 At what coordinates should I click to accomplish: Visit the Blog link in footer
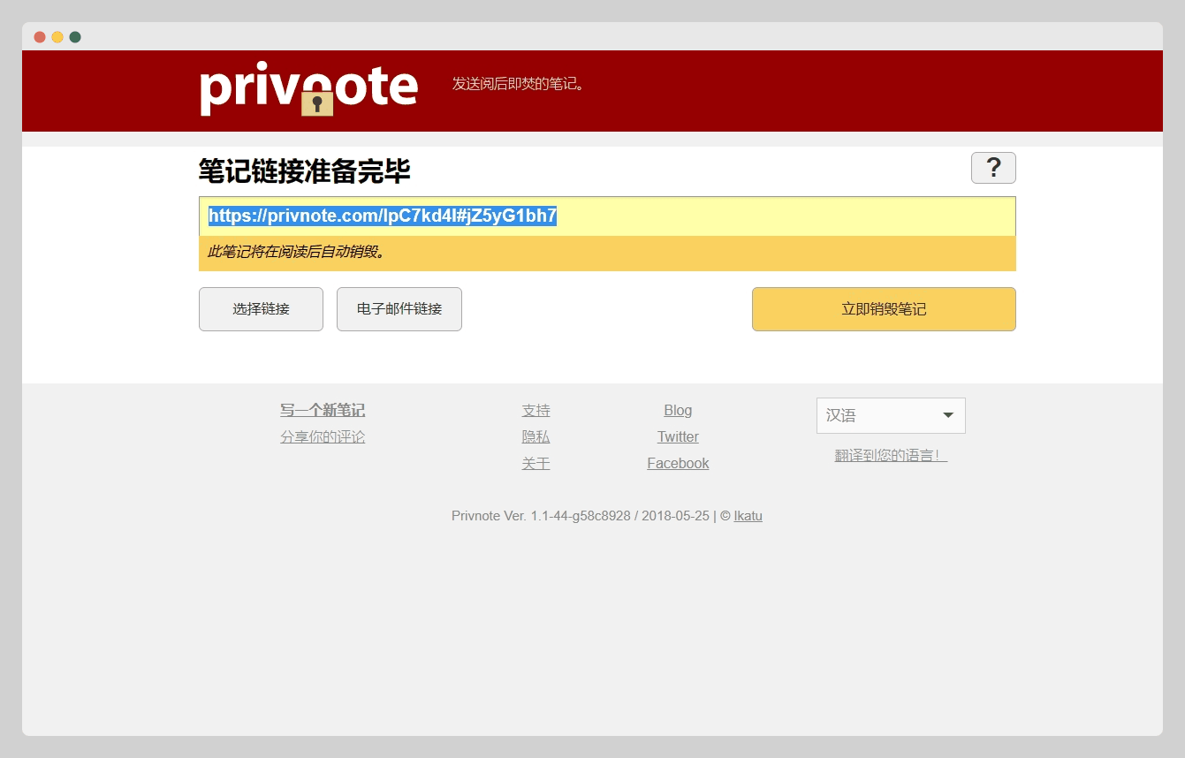pyautogui.click(x=678, y=411)
